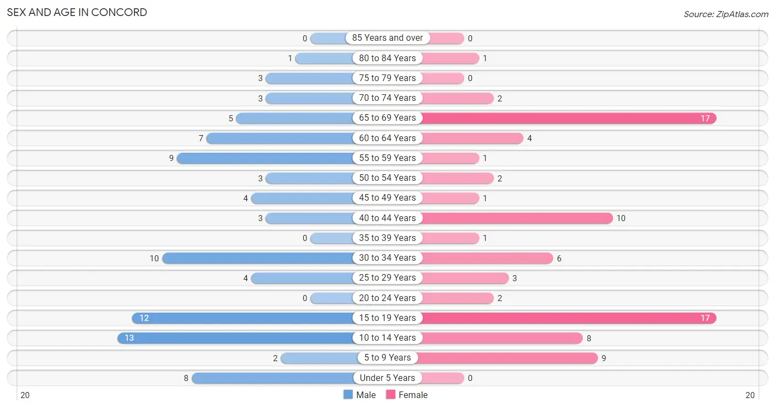Toggle the Male legend label
The height and width of the screenshot is (408, 775).
click(366, 395)
